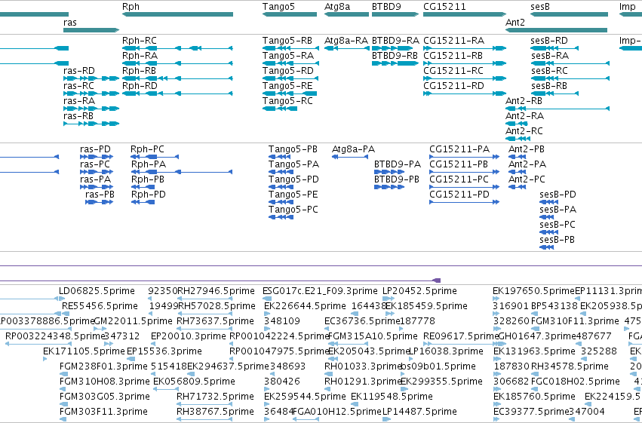
Task: Select transcript Tango5-RC
Action: click(x=280, y=109)
